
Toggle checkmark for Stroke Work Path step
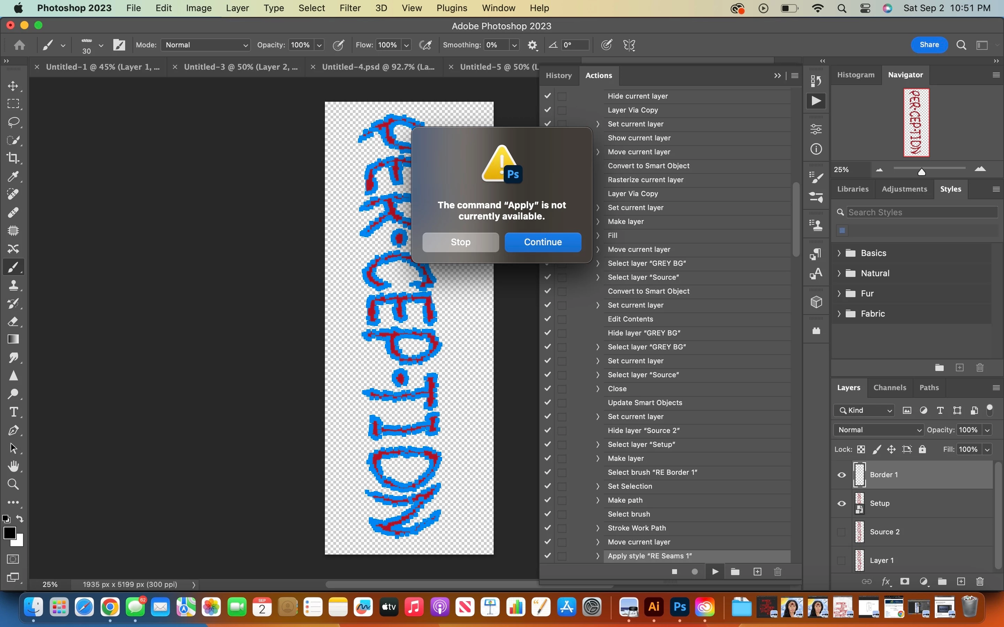[x=548, y=528]
